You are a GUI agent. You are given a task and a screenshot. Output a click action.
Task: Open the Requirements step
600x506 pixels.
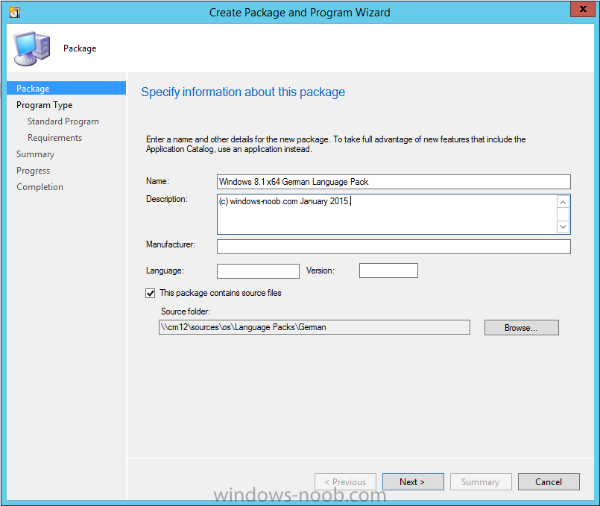coord(54,138)
